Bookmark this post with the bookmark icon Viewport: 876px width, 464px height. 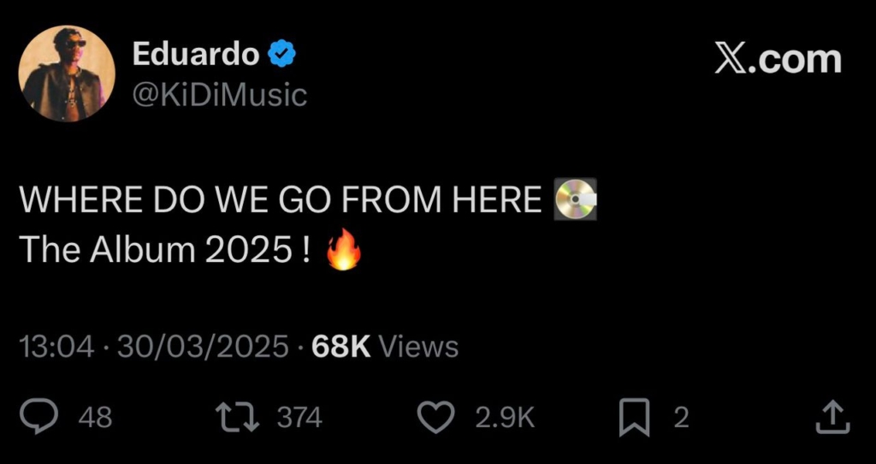(x=634, y=418)
